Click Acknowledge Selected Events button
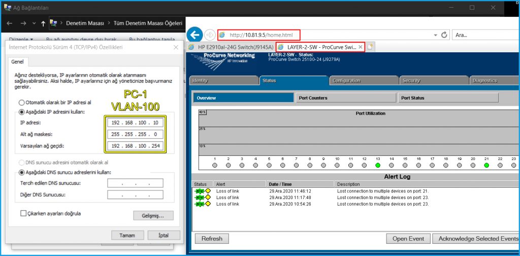The width and height of the screenshot is (520, 256). pos(476,239)
